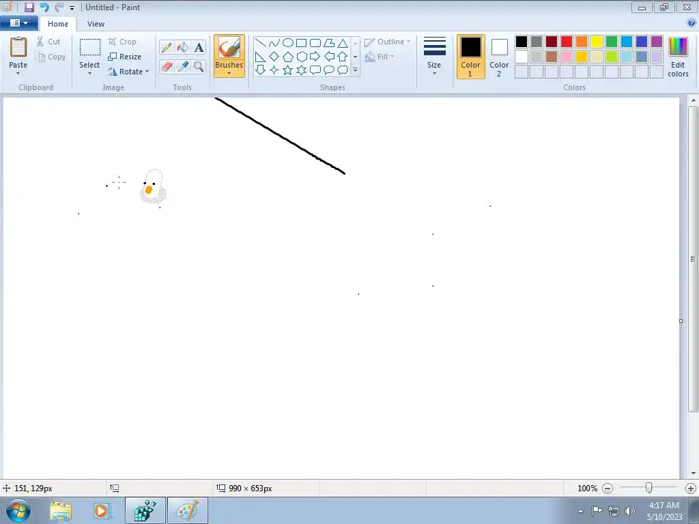Select the Text tool
Image resolution: width=699 pixels, height=524 pixels.
[199, 48]
